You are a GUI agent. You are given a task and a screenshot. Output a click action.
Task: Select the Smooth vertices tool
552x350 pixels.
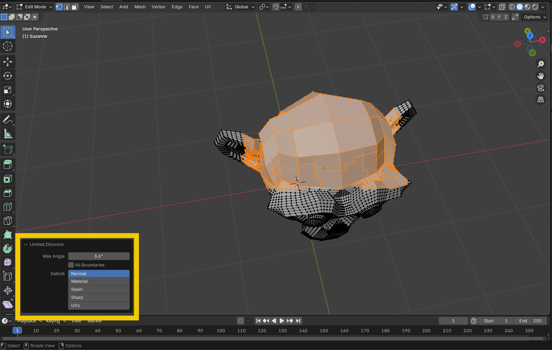coord(8,262)
